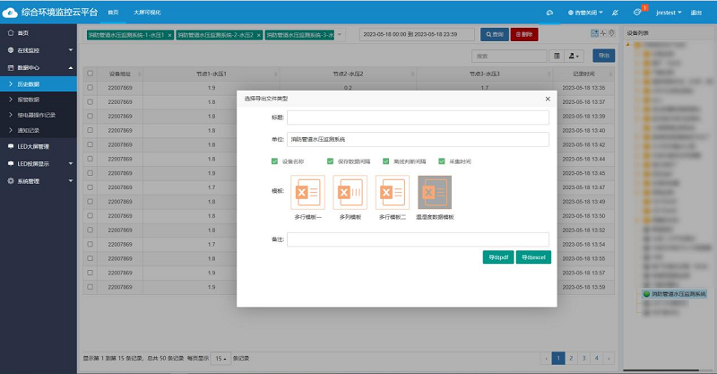The height and width of the screenshot is (374, 717).
Task: Click the cloud platform logo
Action: [x=10, y=13]
